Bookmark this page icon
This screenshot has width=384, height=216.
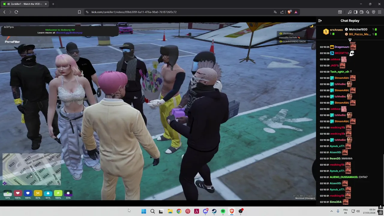(x=79, y=12)
